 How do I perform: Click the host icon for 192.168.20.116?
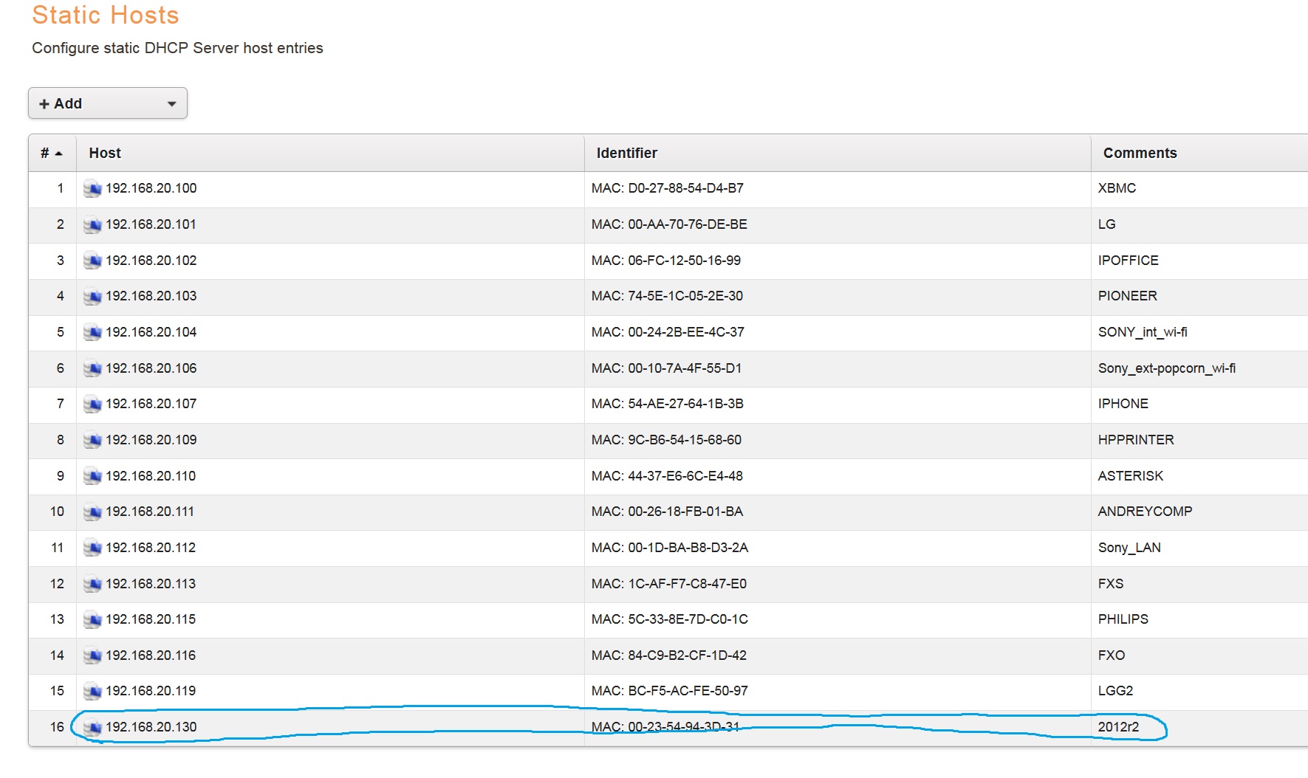(x=92, y=656)
